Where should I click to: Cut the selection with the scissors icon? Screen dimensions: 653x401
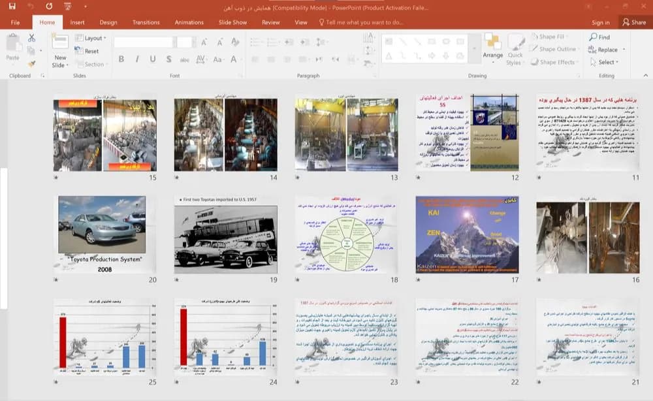pyautogui.click(x=31, y=38)
